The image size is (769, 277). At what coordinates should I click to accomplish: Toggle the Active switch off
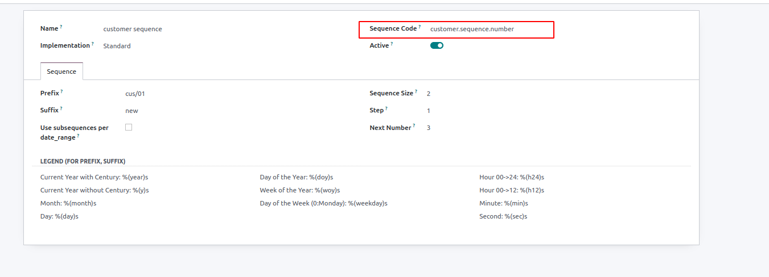[437, 45]
